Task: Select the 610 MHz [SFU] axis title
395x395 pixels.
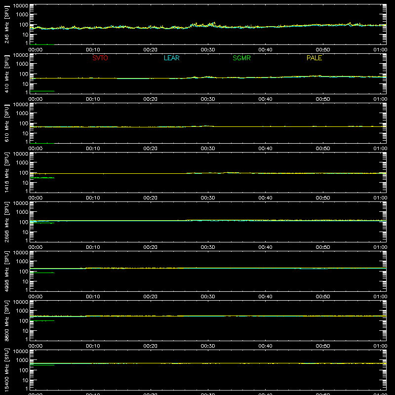Action: click(6, 123)
